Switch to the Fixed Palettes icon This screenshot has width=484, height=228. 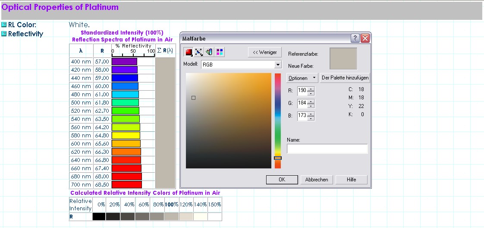209,52
